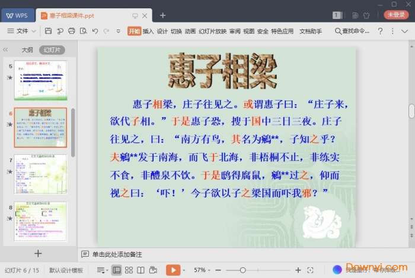Switch to Reading view book icon
Screen dimensions: 415x278
141,270
